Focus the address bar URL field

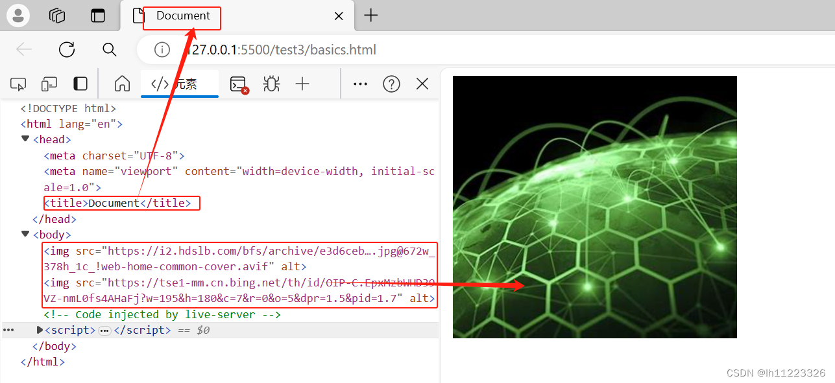pyautogui.click(x=280, y=50)
